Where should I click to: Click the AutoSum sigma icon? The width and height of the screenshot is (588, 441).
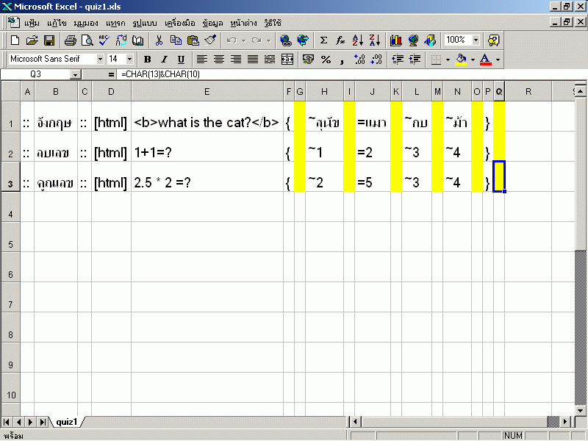pos(323,40)
